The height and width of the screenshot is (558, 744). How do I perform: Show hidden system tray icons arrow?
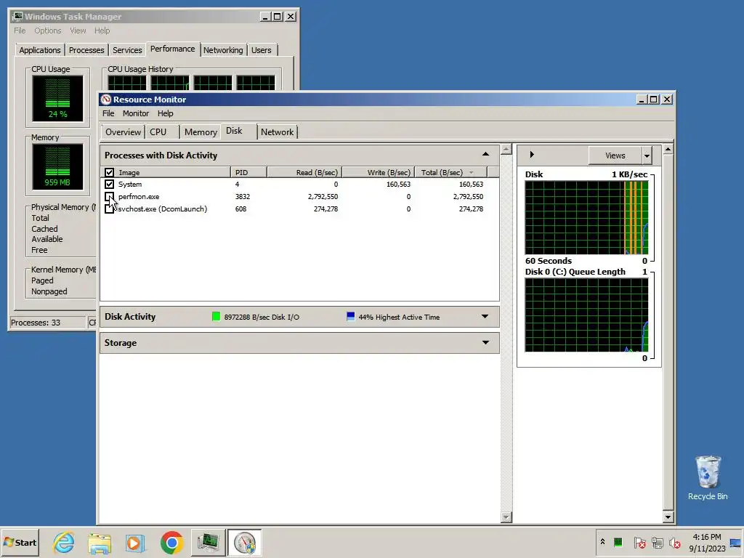[602, 542]
